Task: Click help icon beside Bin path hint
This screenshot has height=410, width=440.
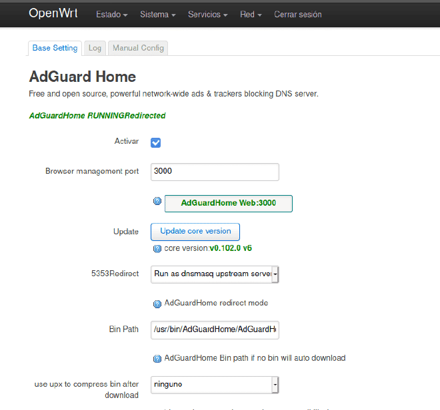Action: tap(157, 359)
